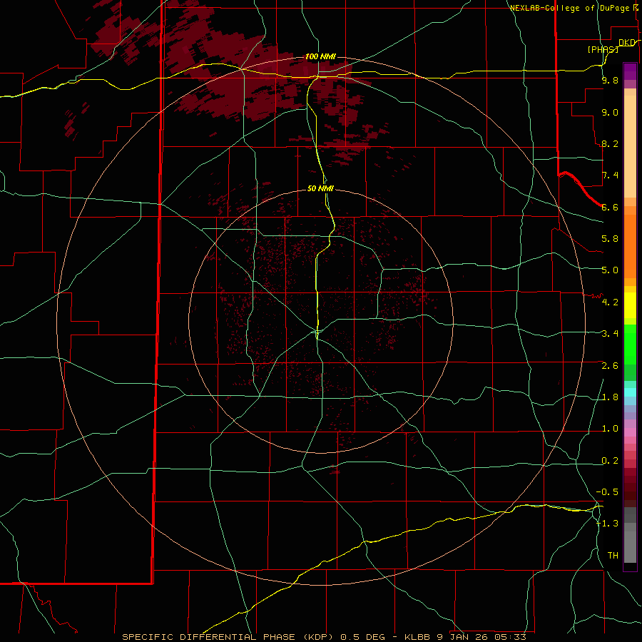Click the 9.0 value on the color scale
The width and height of the screenshot is (642, 642).
[x=610, y=112]
